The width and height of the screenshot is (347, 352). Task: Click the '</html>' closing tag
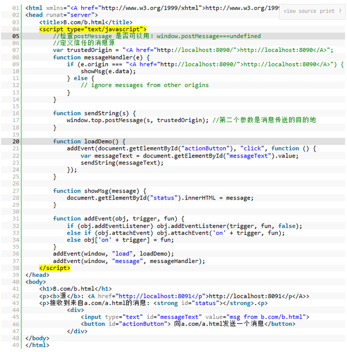(37, 345)
